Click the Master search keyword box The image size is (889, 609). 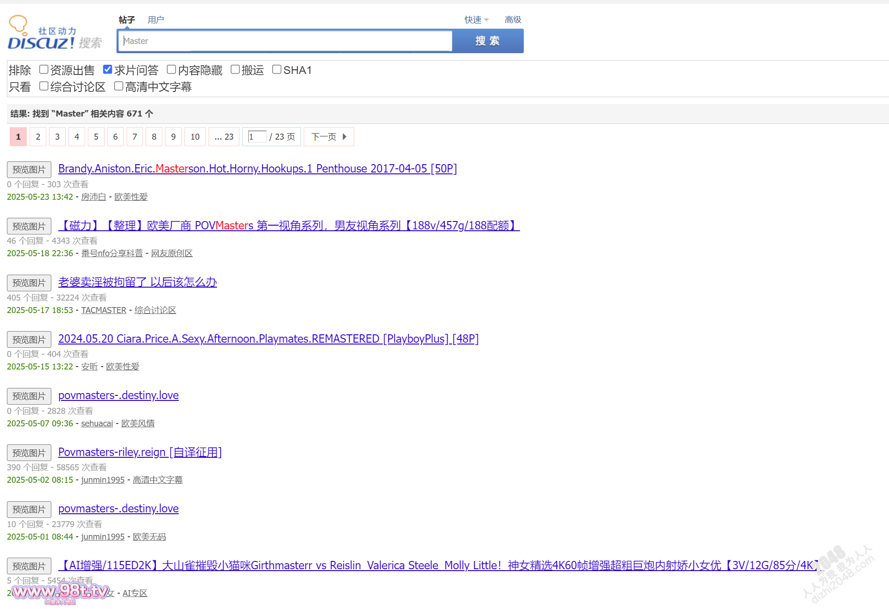284,41
